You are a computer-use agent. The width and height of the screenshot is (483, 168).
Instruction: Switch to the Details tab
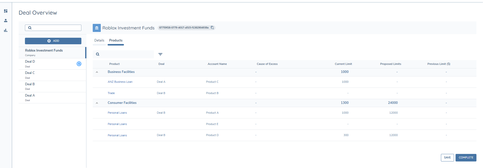(x=99, y=40)
